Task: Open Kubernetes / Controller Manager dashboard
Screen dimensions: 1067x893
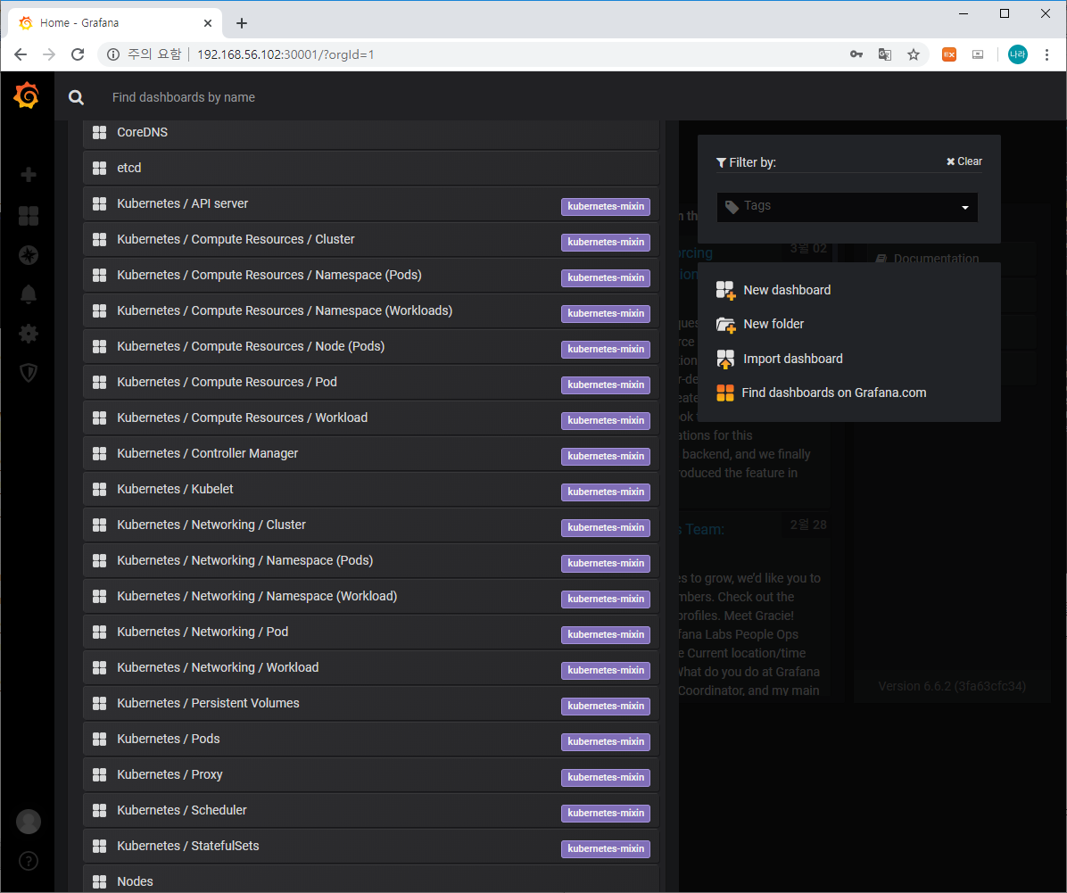Action: 371,453
